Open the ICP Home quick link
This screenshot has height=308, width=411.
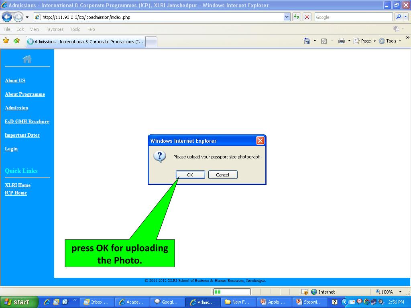16,193
